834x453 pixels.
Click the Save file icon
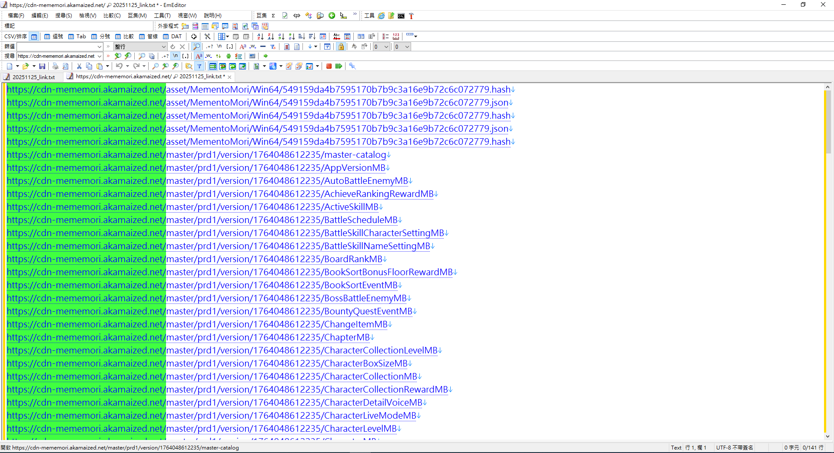click(42, 66)
